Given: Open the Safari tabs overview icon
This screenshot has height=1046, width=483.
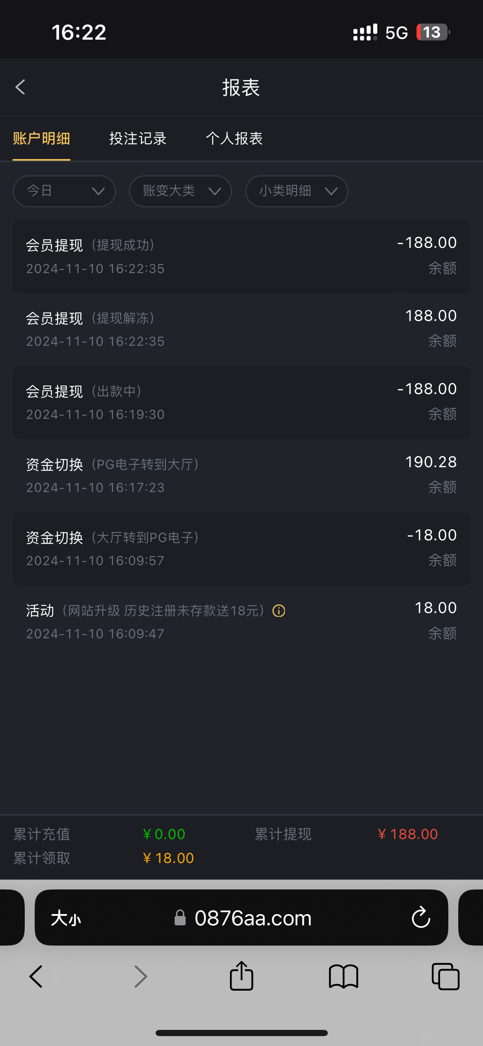Looking at the screenshot, I should click(x=445, y=977).
